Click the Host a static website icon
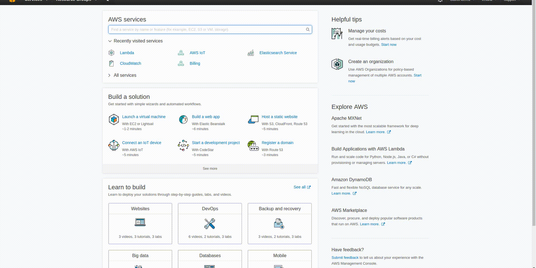Screen dimensions: 536x268 pyautogui.click(x=253, y=120)
